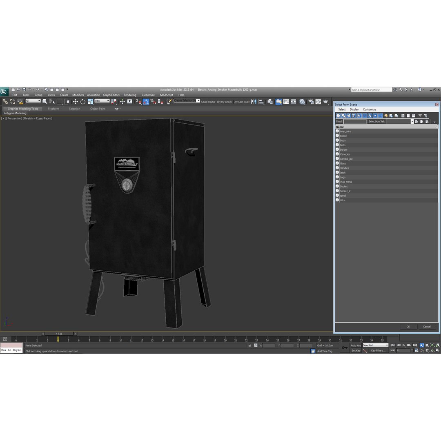Image resolution: width=441 pixels, height=441 pixels.
Task: Toggle Display Lights filter in Select From Scene
Action: [x=349, y=116]
